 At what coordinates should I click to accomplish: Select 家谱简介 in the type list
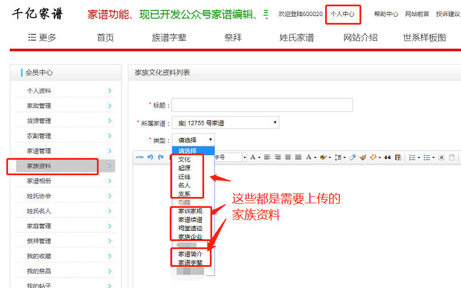click(190, 254)
